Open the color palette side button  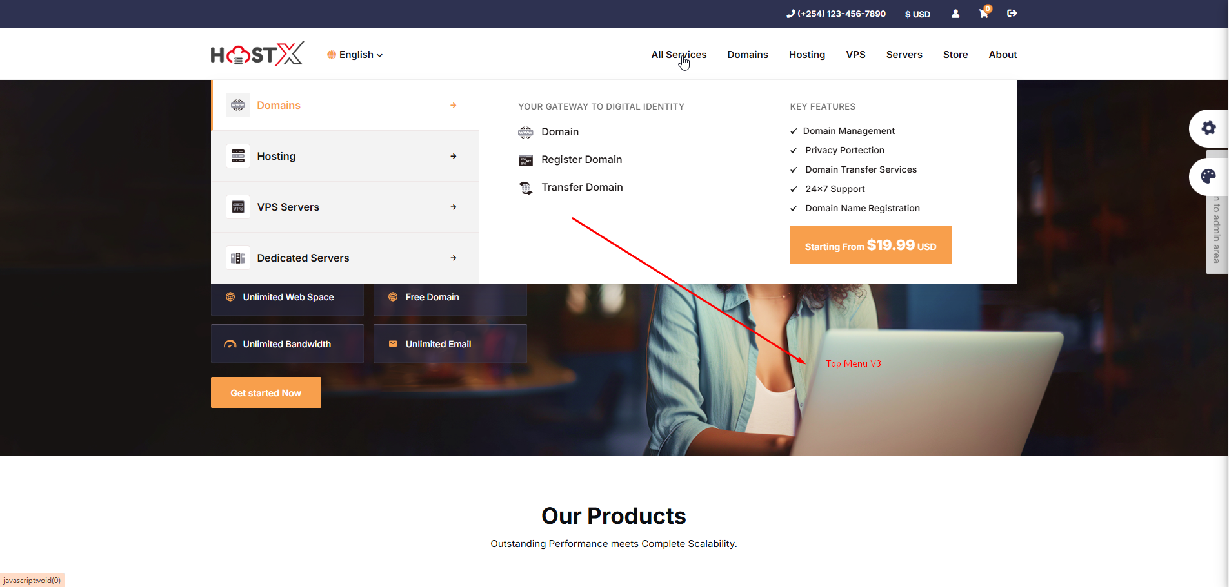click(x=1208, y=177)
